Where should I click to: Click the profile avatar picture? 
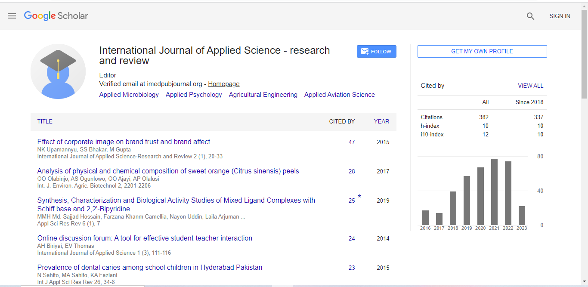[58, 71]
